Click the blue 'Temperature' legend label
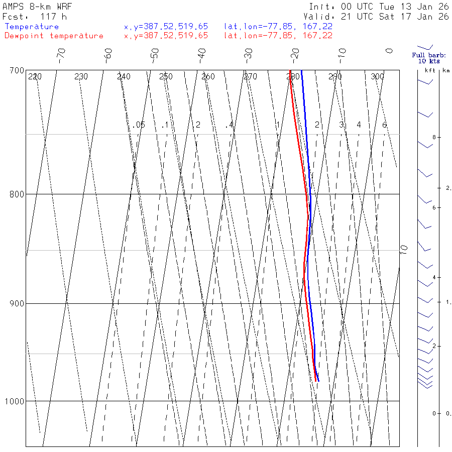 pos(32,27)
